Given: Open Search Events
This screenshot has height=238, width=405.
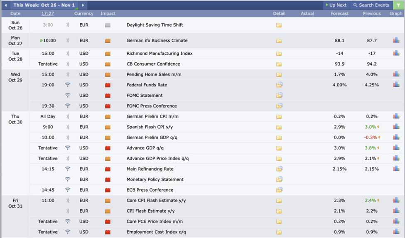Looking at the screenshot, I should coord(371,5).
